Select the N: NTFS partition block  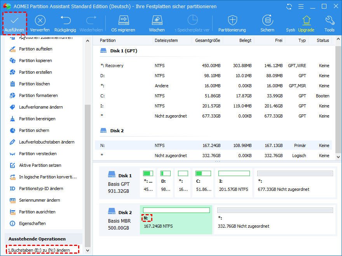(x=176, y=220)
